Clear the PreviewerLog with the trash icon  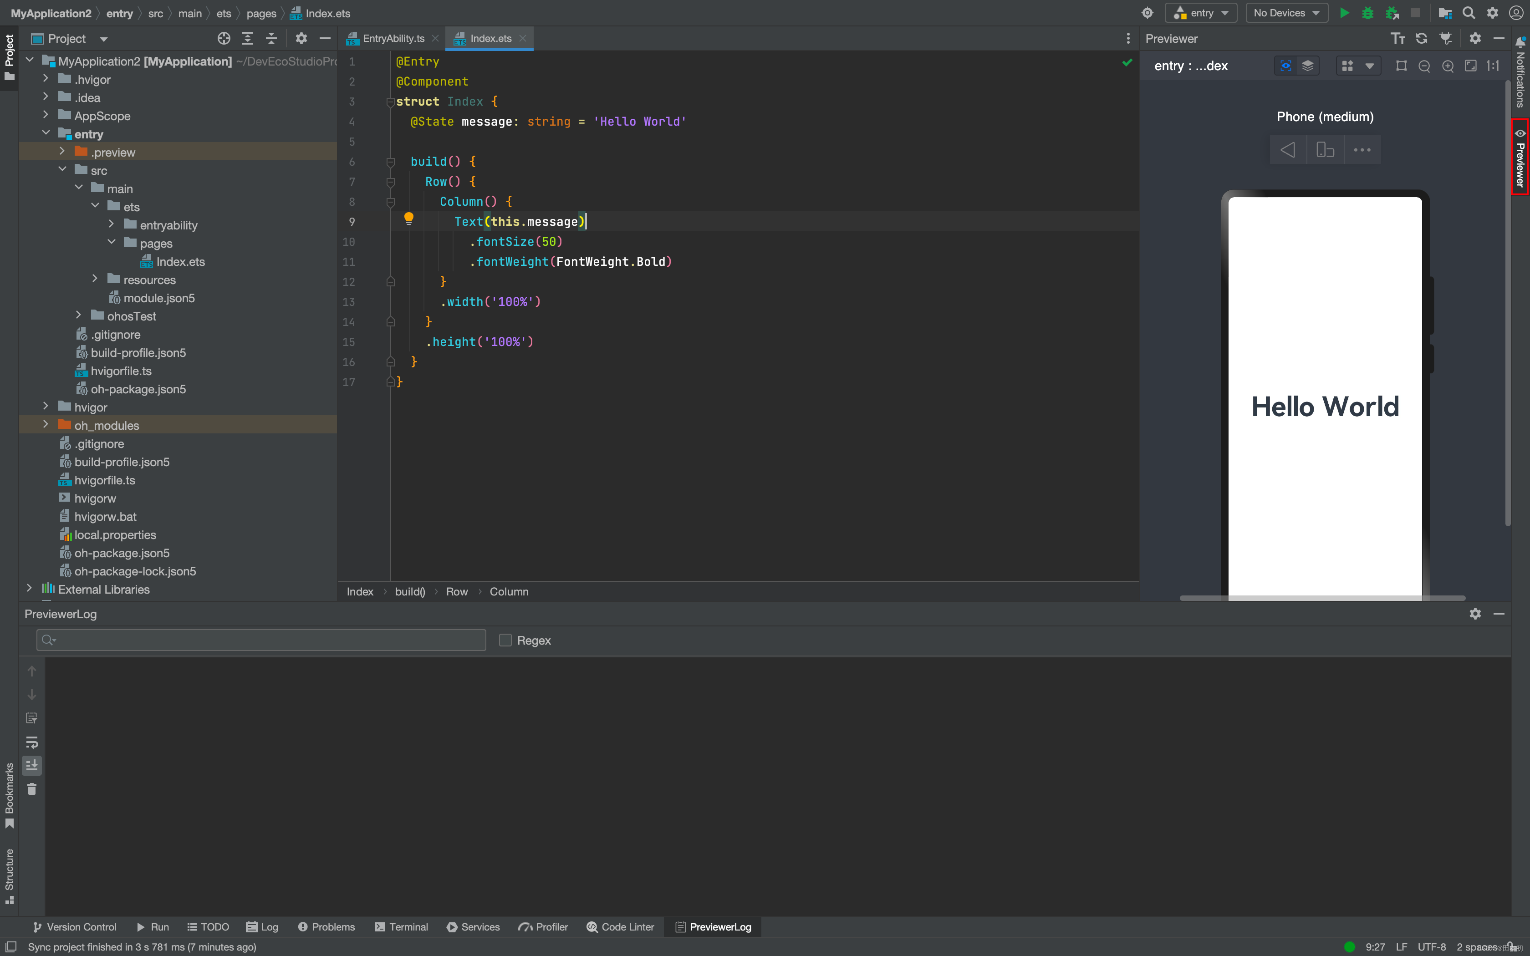pyautogui.click(x=31, y=789)
